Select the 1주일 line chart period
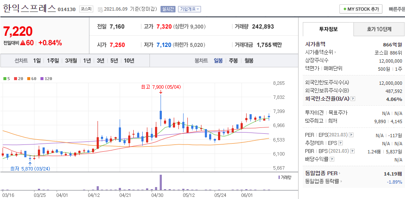The width and height of the screenshot is (405, 199). coord(53,61)
